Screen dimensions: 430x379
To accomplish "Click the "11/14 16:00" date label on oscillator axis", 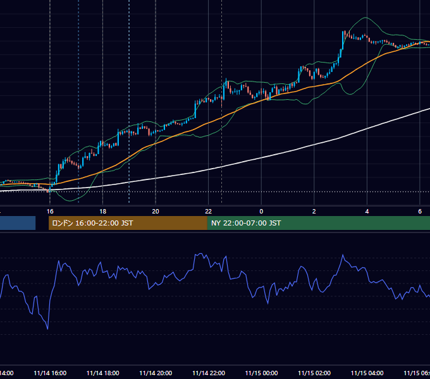I will point(50,373).
